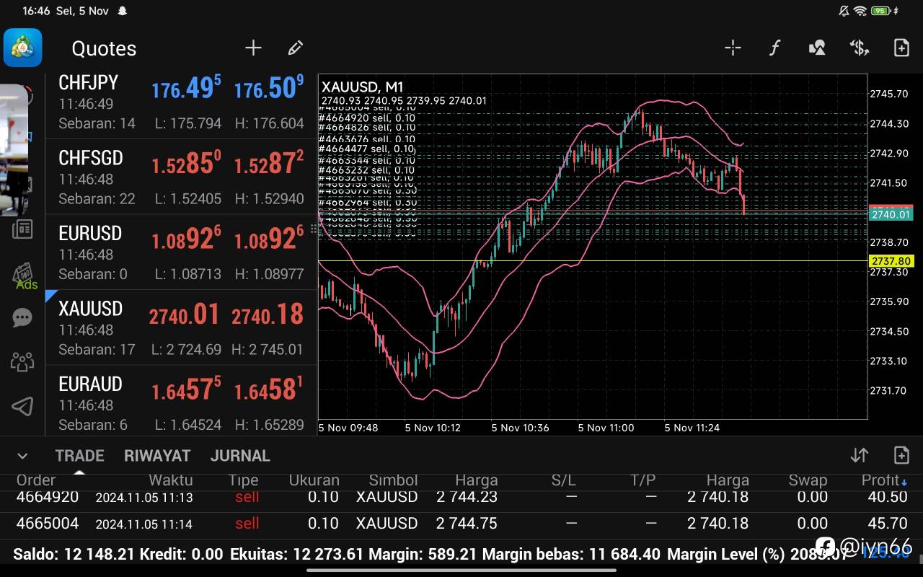Viewport: 923px width, 577px height.
Task: Tap the dollar symbol switch icon
Action: [x=859, y=48]
